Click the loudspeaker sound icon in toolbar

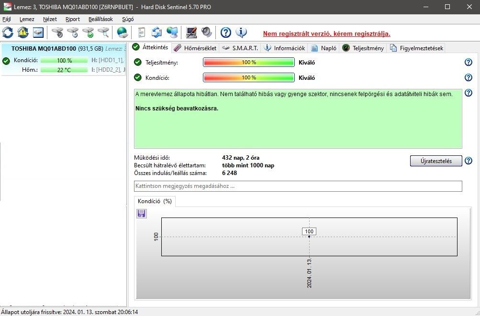pyautogui.click(x=207, y=33)
